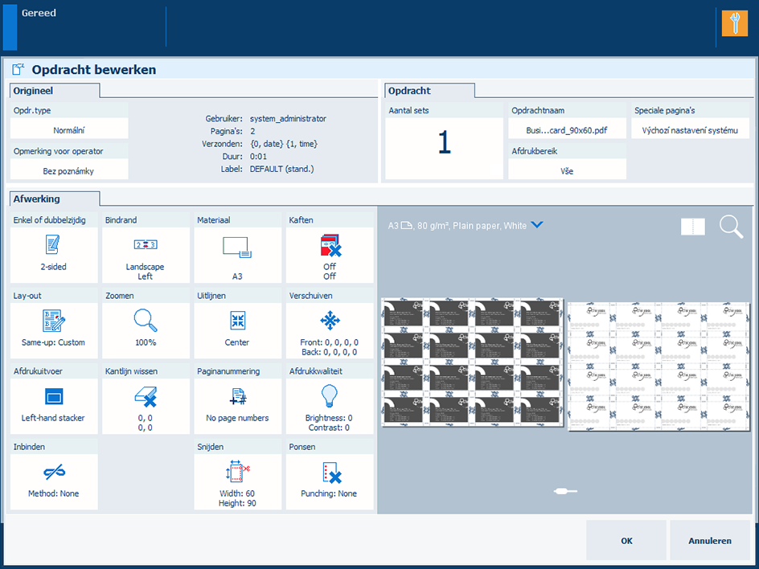Click the Verschuiven shift arrows icon

[x=329, y=321]
